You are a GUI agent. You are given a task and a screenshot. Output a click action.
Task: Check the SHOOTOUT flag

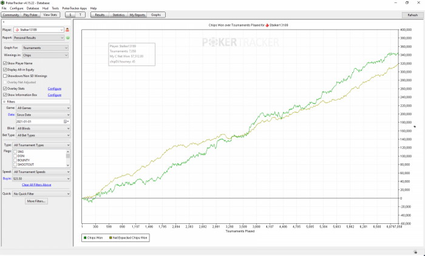[15, 164]
